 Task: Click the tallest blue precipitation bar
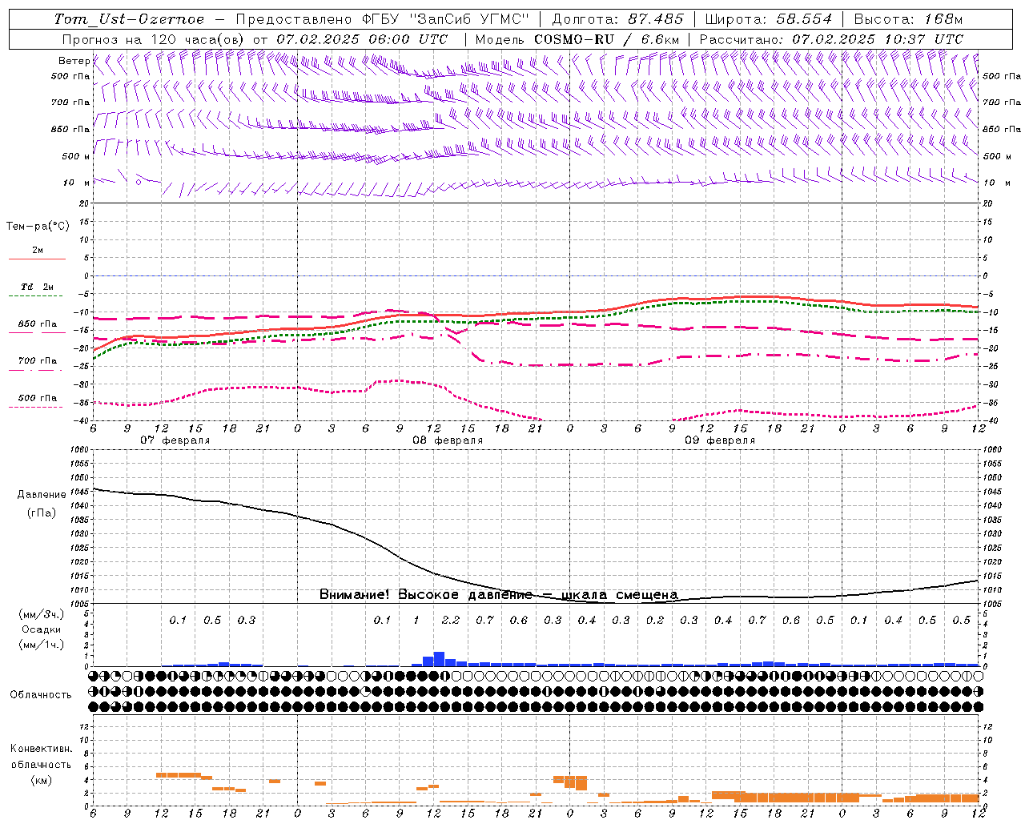click(x=439, y=659)
